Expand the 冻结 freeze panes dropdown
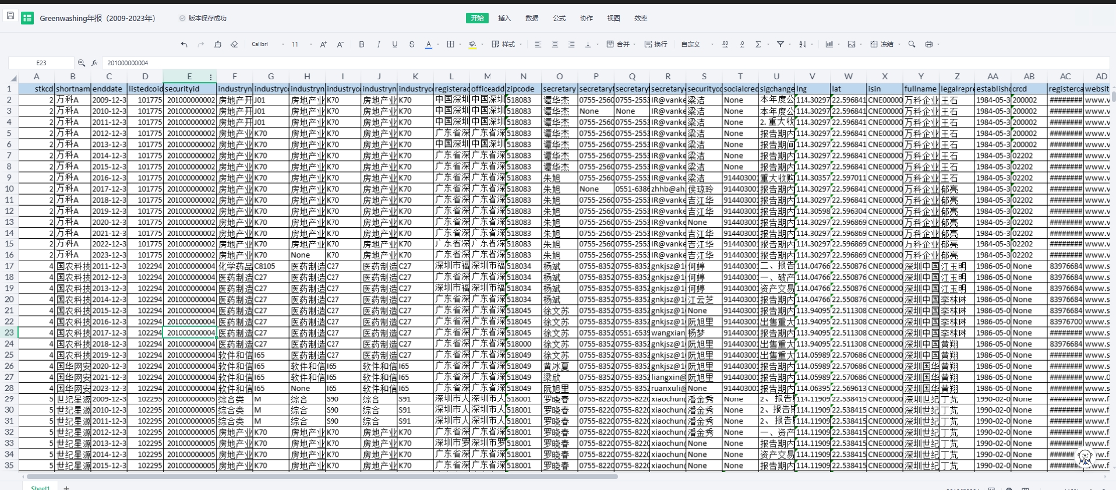Image resolution: width=1116 pixels, height=490 pixels. 886,44
